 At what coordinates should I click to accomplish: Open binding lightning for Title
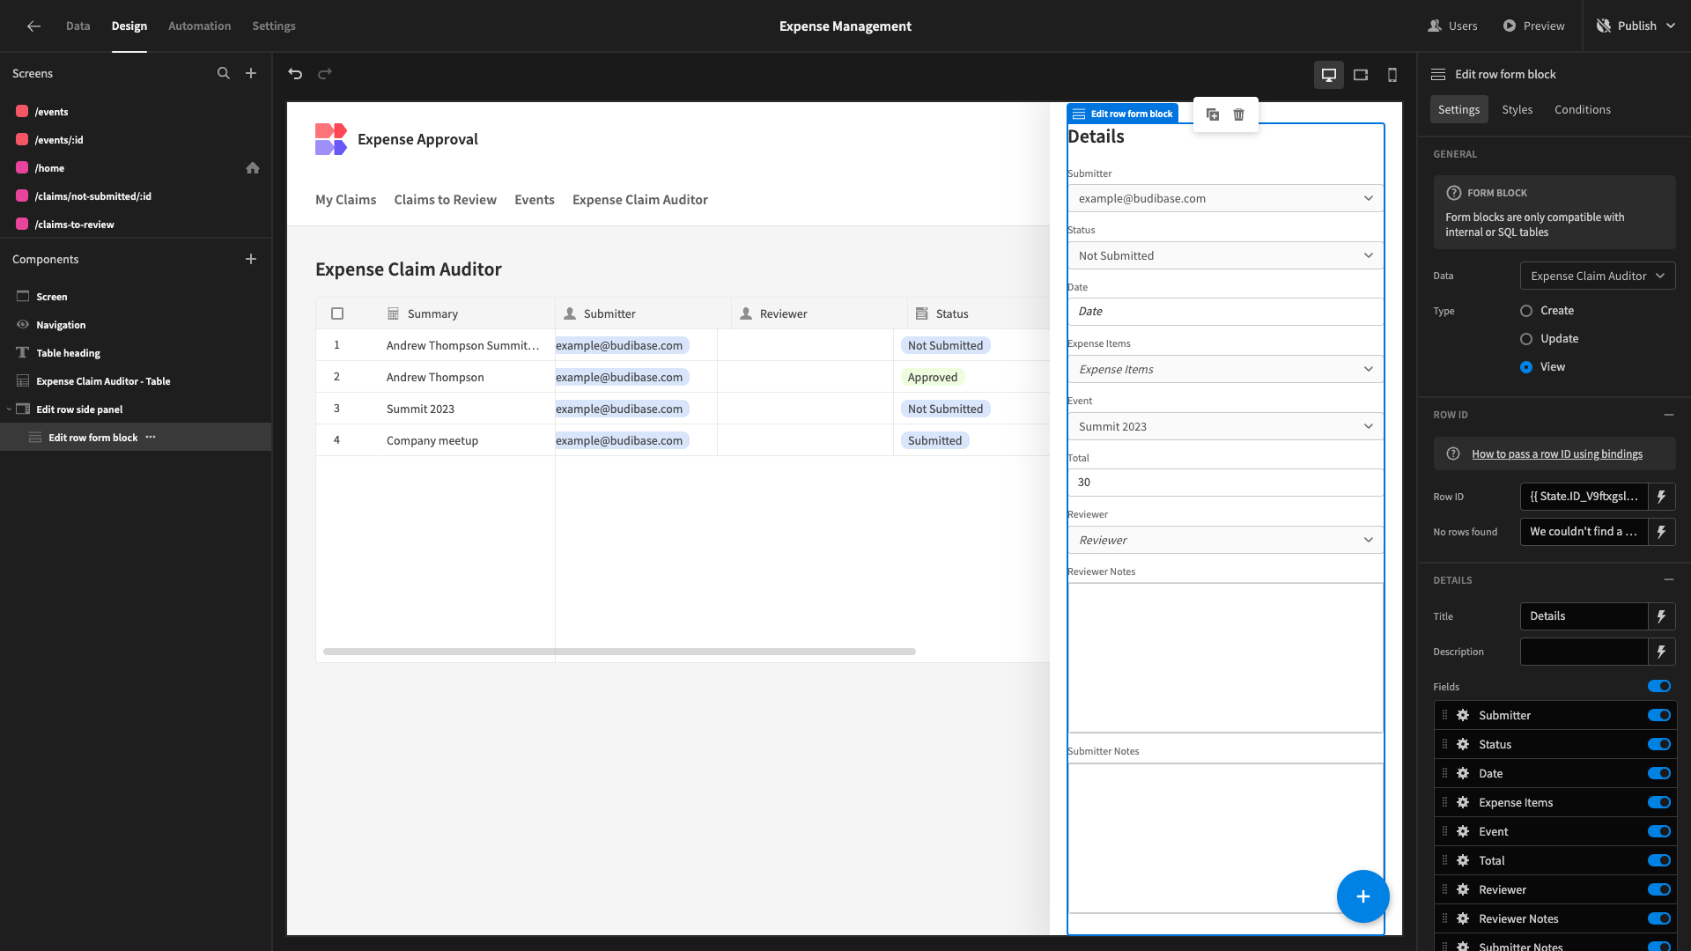point(1662,616)
